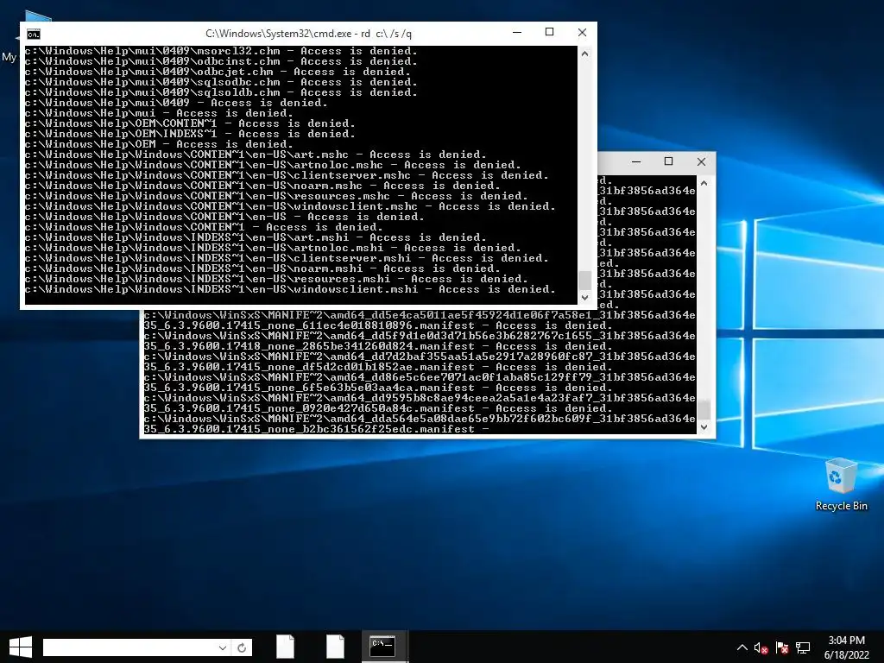Open the Windows Start button
Screen dimensions: 884x663
(21, 647)
